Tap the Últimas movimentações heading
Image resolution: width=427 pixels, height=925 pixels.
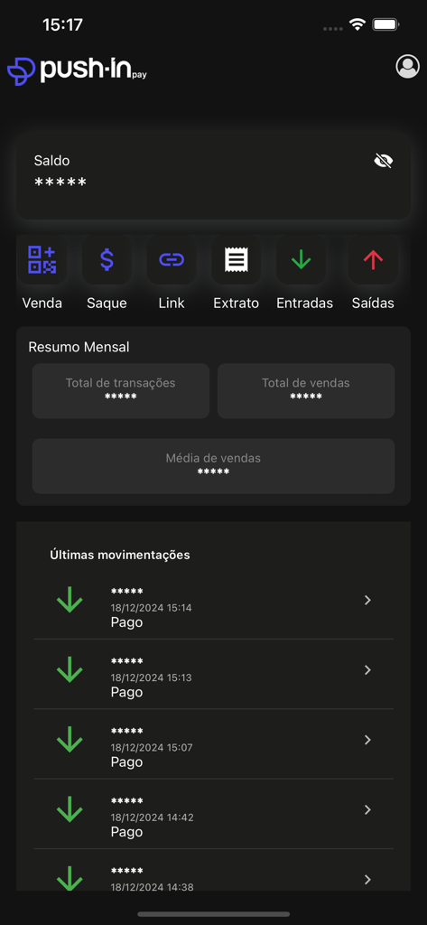click(x=120, y=555)
